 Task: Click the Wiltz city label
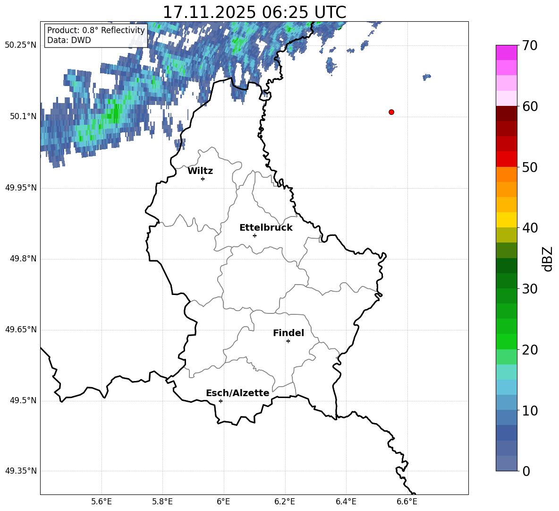click(x=200, y=171)
